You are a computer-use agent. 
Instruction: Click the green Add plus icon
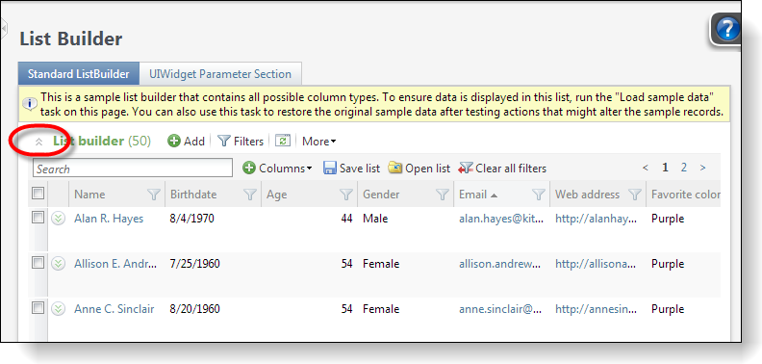tap(174, 142)
